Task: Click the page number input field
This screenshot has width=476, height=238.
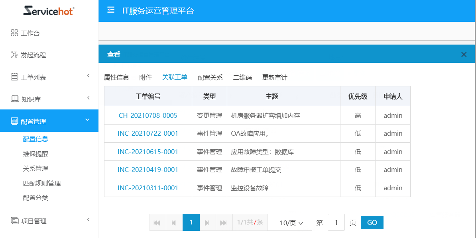Action: tap(336, 222)
